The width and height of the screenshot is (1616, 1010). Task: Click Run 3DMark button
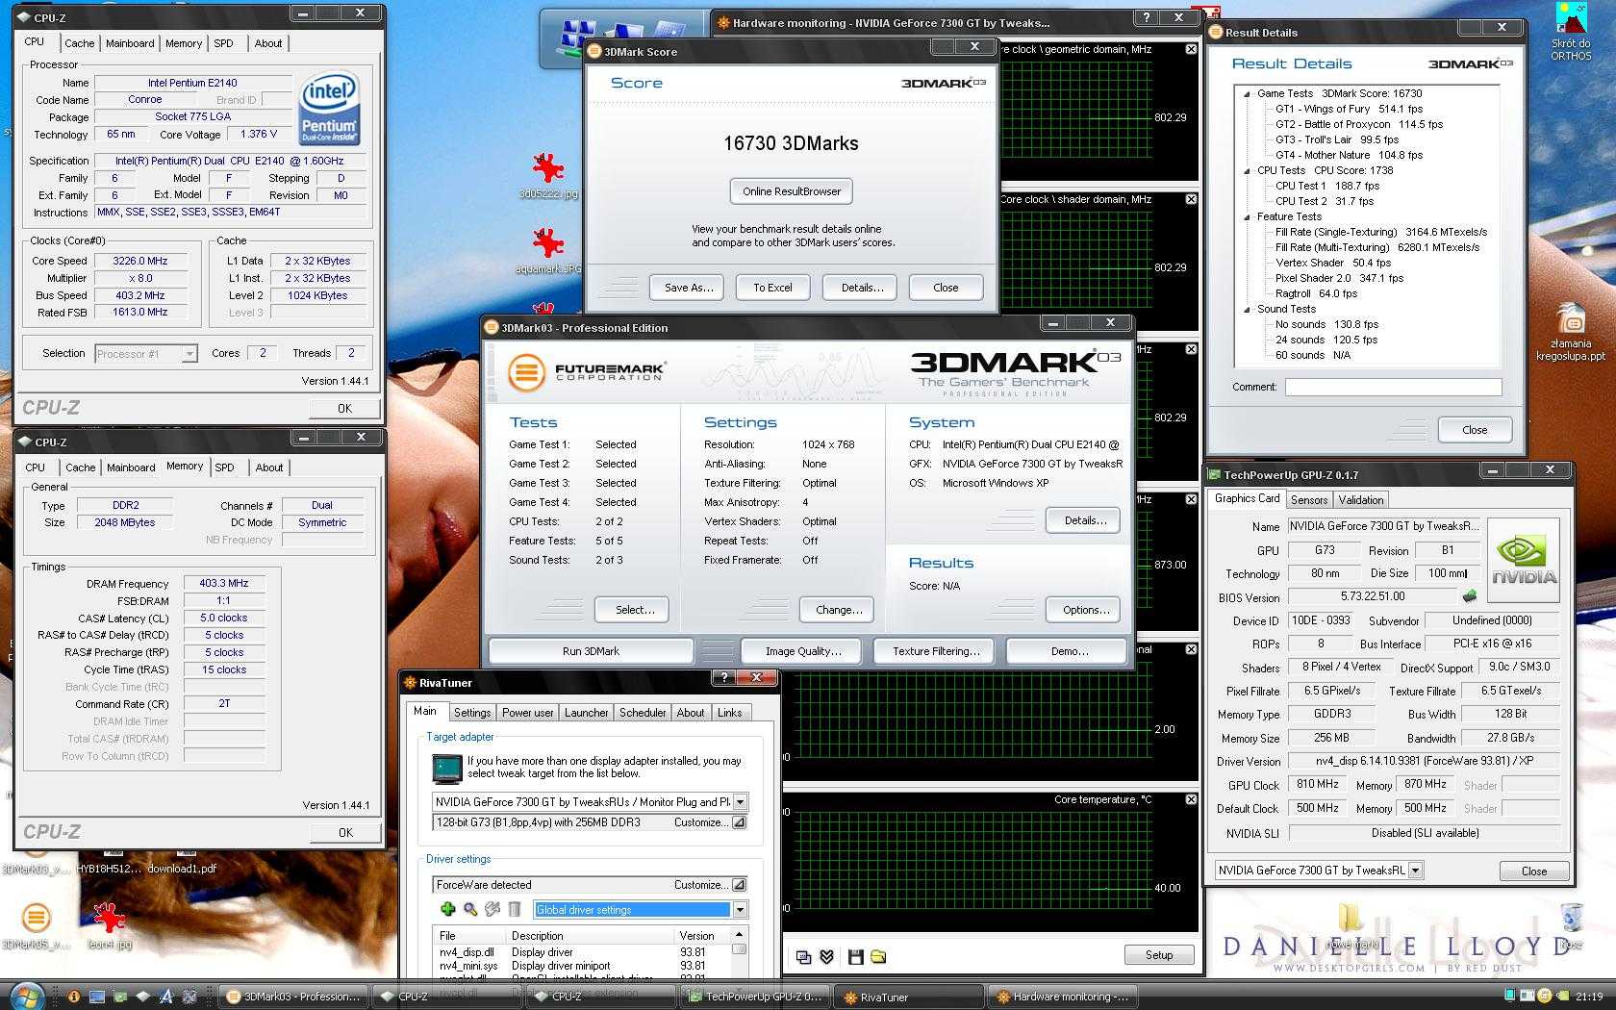pos(591,651)
